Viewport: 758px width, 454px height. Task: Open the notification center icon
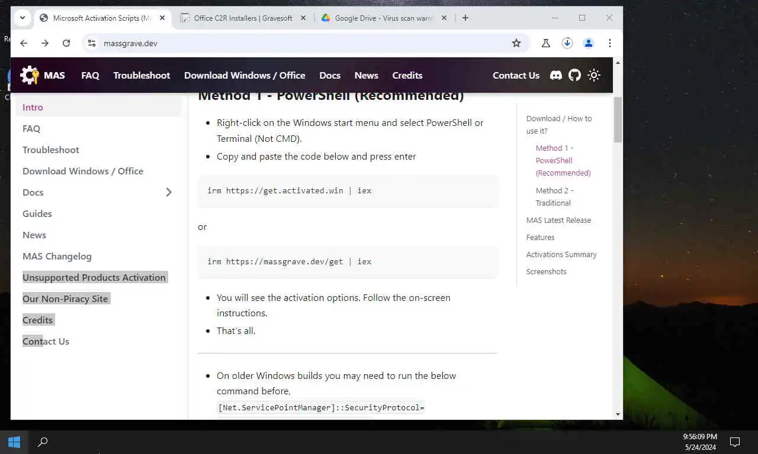click(x=735, y=442)
